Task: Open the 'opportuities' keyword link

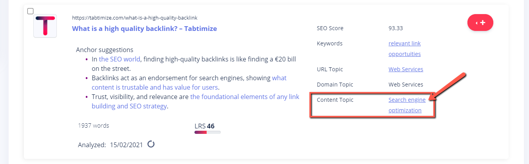Action: pyautogui.click(x=405, y=54)
